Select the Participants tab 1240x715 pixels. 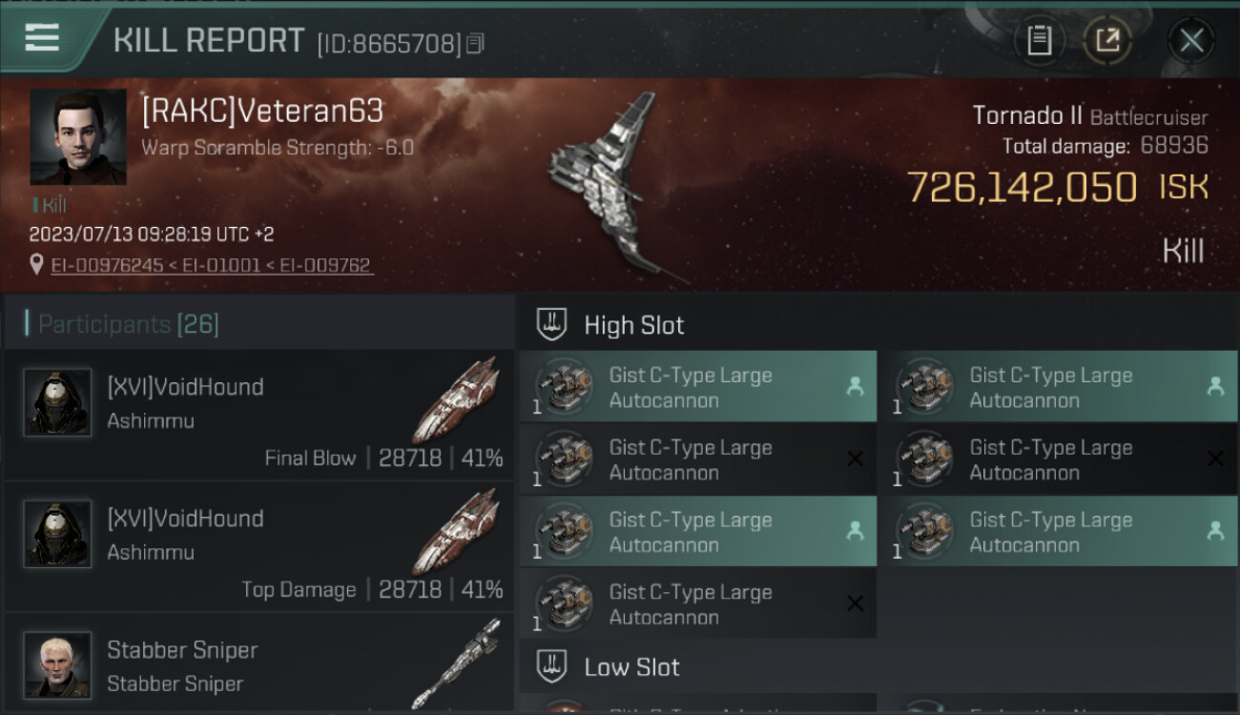click(129, 324)
